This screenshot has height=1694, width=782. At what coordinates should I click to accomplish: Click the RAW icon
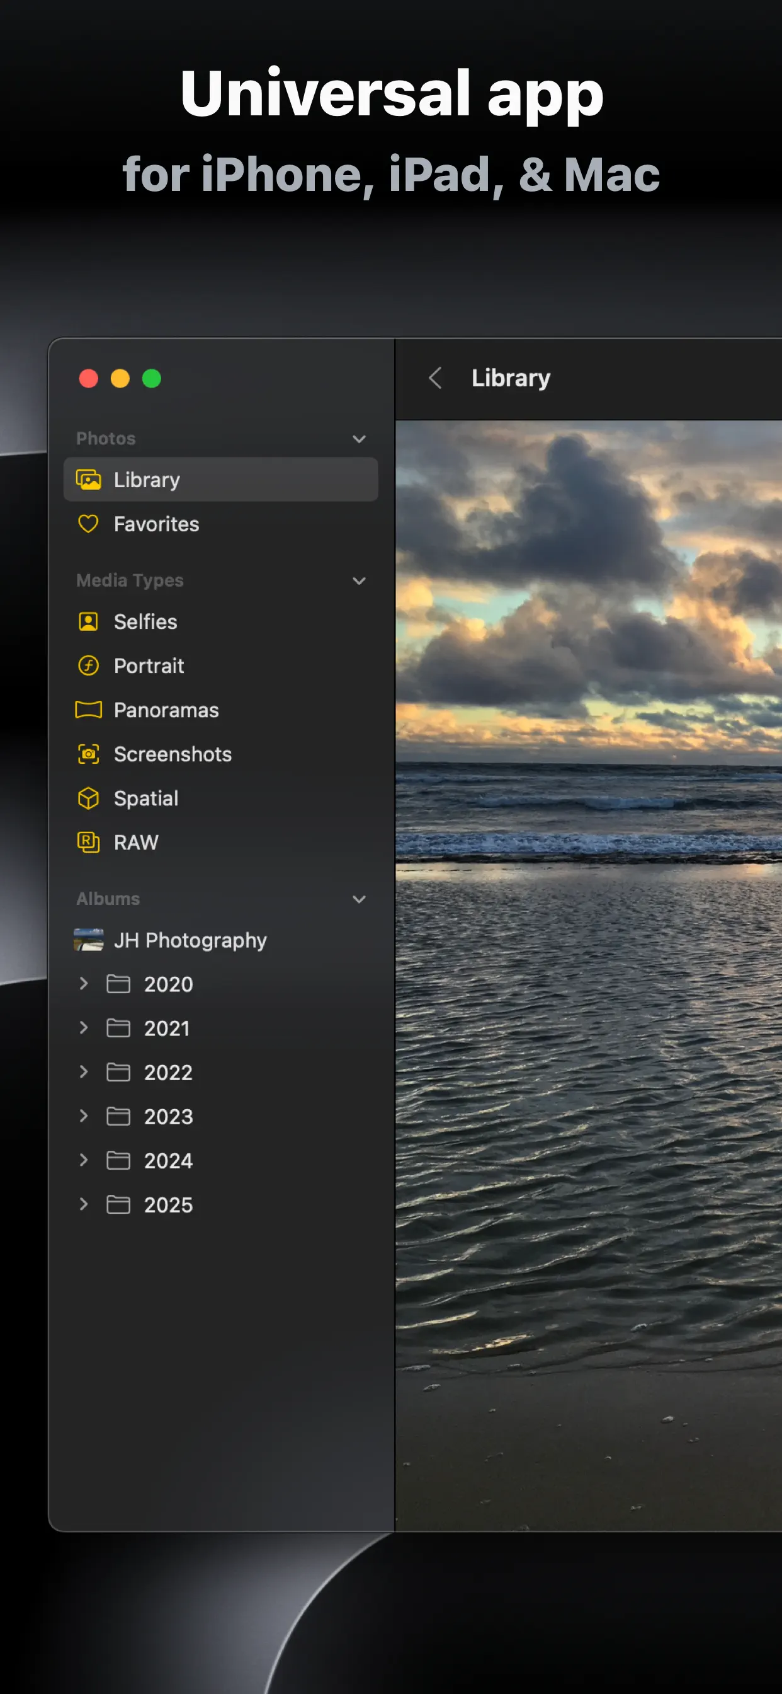(88, 842)
